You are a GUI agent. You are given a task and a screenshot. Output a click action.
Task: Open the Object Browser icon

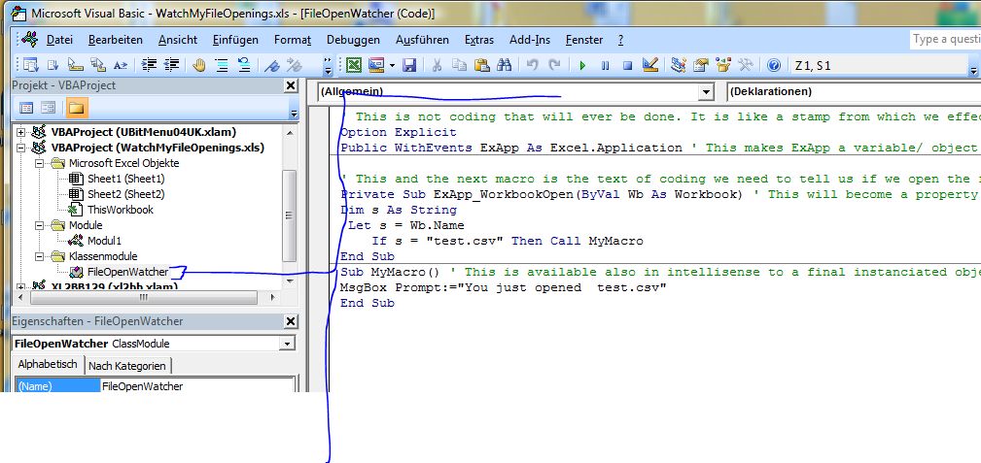click(723, 65)
